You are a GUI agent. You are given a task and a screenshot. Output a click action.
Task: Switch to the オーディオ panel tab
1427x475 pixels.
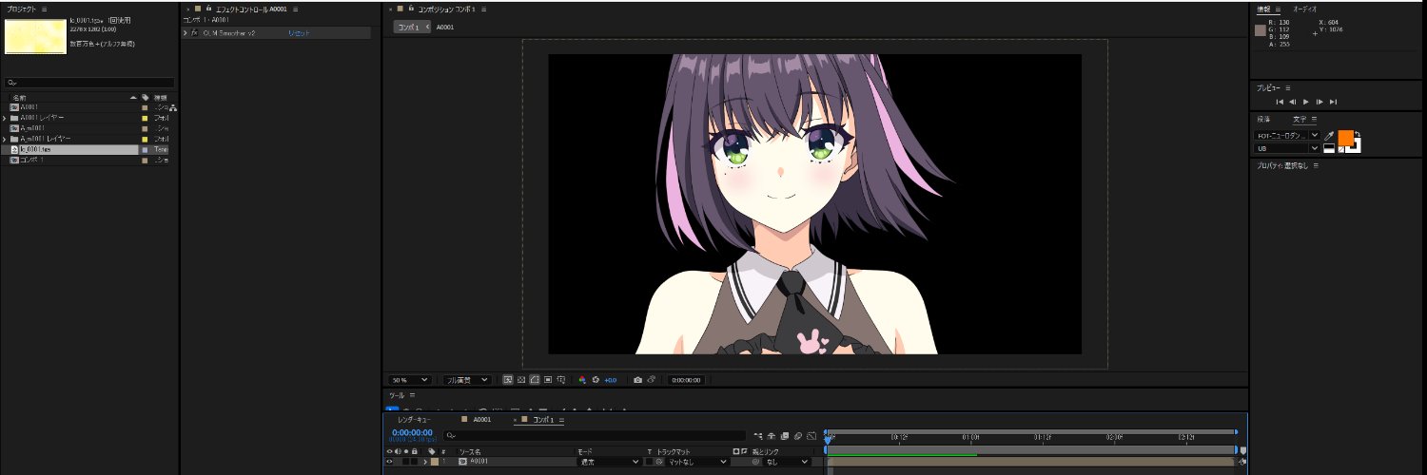pos(1305,9)
